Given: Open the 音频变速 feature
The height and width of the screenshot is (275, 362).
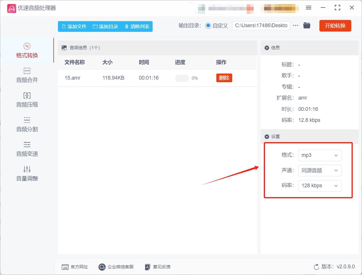Looking at the screenshot, I should (x=27, y=149).
